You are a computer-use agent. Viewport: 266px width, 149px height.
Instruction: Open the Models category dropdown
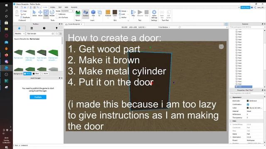(x=20, y=34)
